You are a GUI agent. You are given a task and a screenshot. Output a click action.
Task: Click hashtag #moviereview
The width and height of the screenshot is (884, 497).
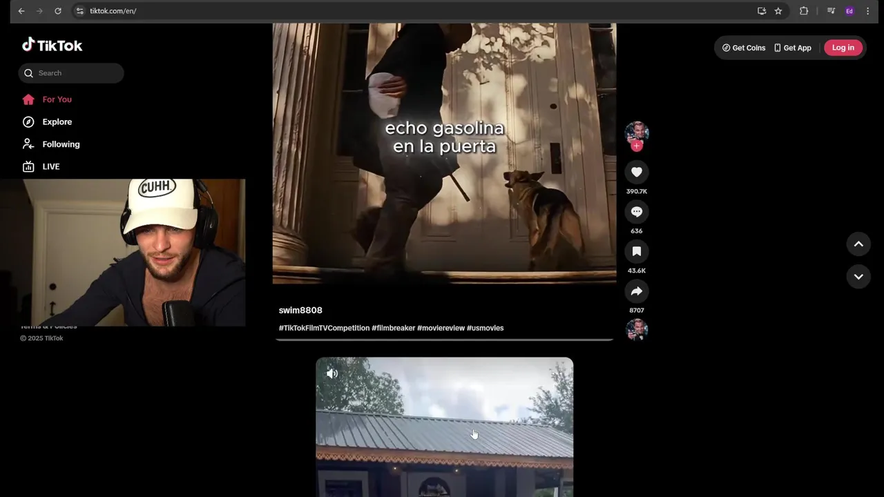coord(441,329)
